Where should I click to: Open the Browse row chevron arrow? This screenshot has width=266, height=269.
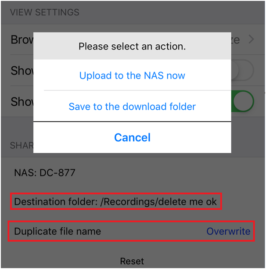252,39
